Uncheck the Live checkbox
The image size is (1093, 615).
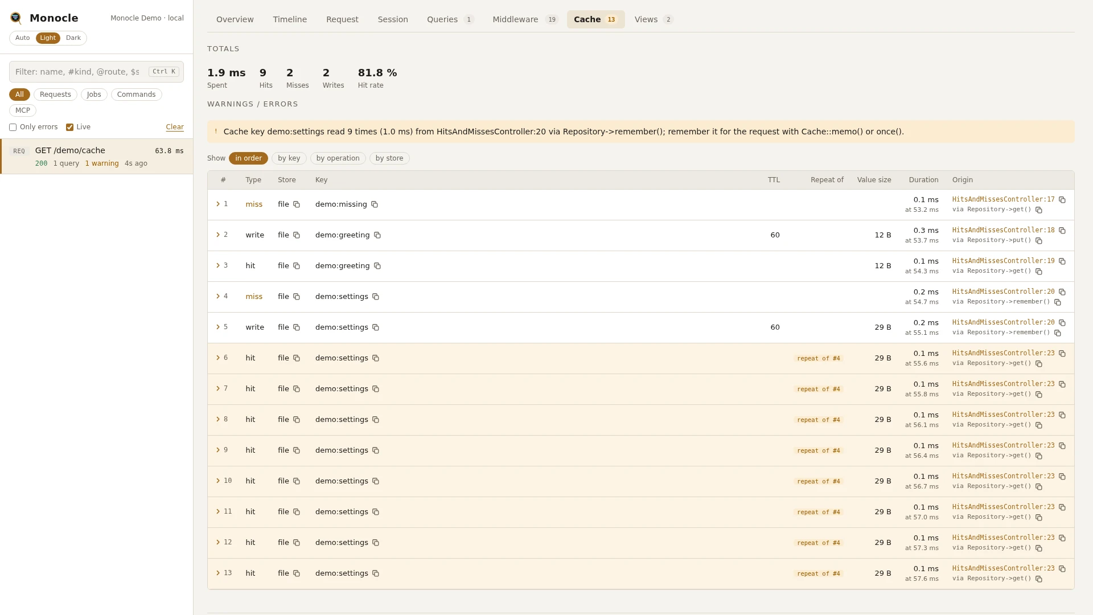(69, 128)
